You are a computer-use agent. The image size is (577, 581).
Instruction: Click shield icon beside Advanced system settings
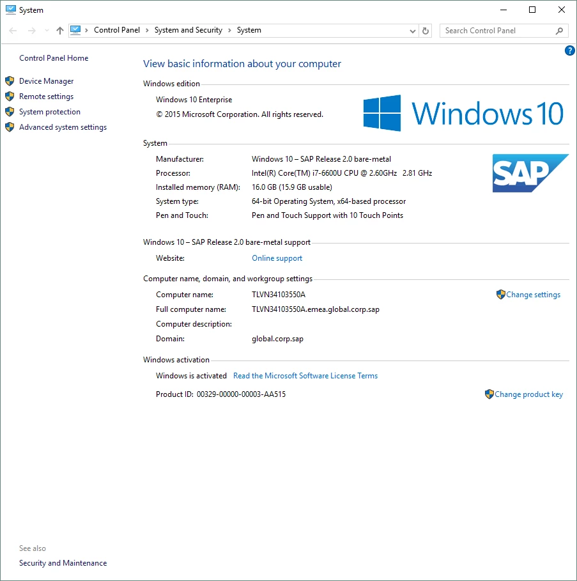click(10, 127)
